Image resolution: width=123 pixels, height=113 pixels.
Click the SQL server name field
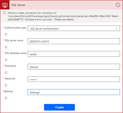(x=74, y=41)
